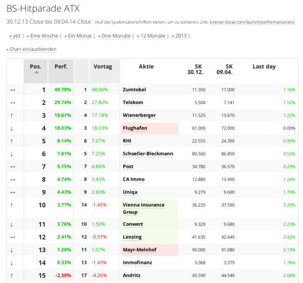Viewport: 303px width, 283px height.
Task: Open Flughafen highlighted in red
Action: [135, 128]
